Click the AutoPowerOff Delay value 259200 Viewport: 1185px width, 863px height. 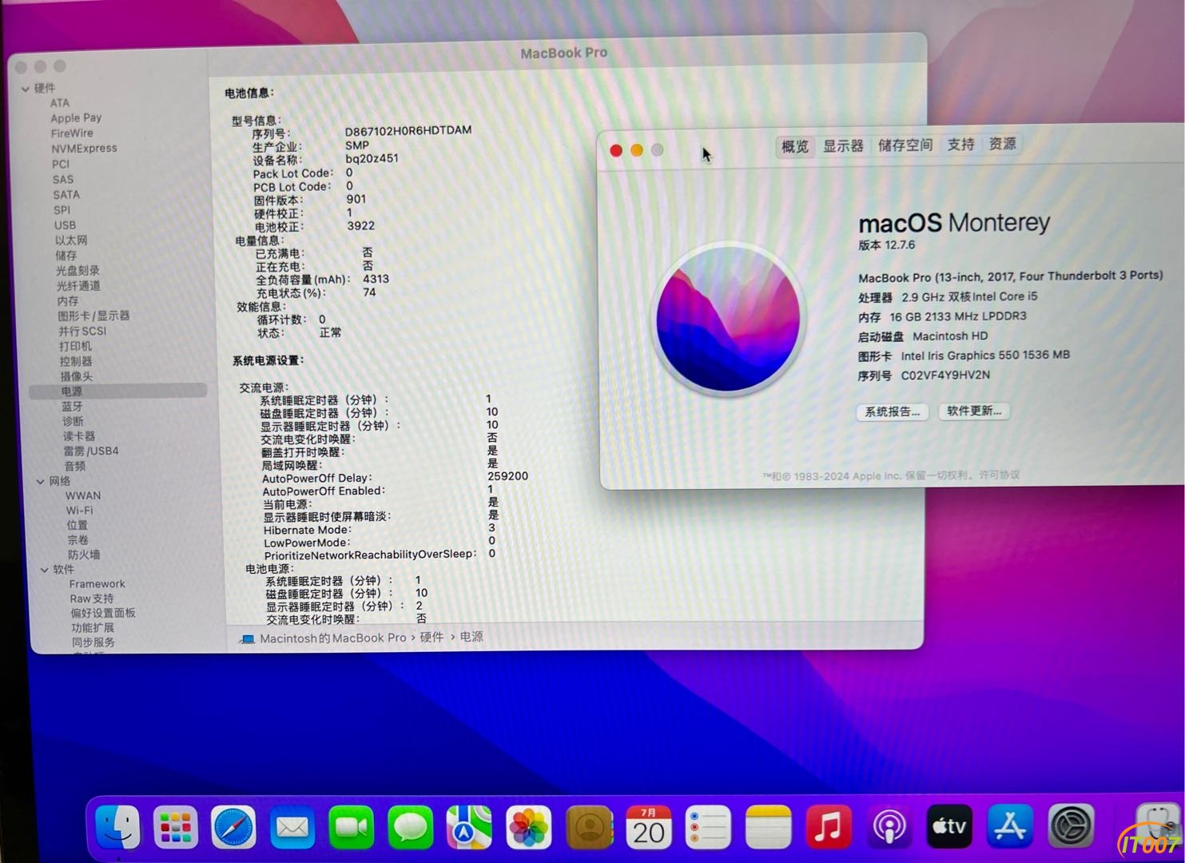(x=507, y=475)
